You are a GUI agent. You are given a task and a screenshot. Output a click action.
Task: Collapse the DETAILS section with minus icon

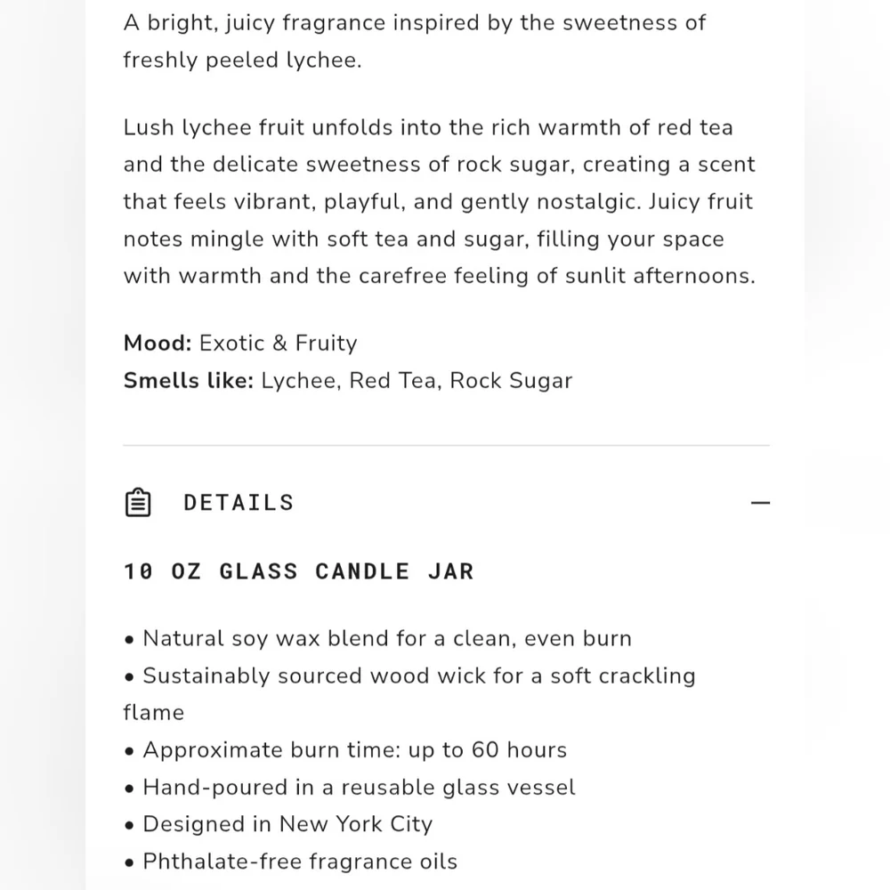click(760, 503)
